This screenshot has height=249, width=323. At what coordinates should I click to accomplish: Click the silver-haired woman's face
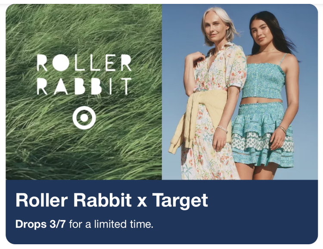pos(216,30)
